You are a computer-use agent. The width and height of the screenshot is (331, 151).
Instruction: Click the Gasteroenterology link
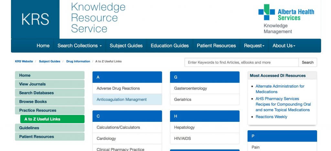click(190, 88)
